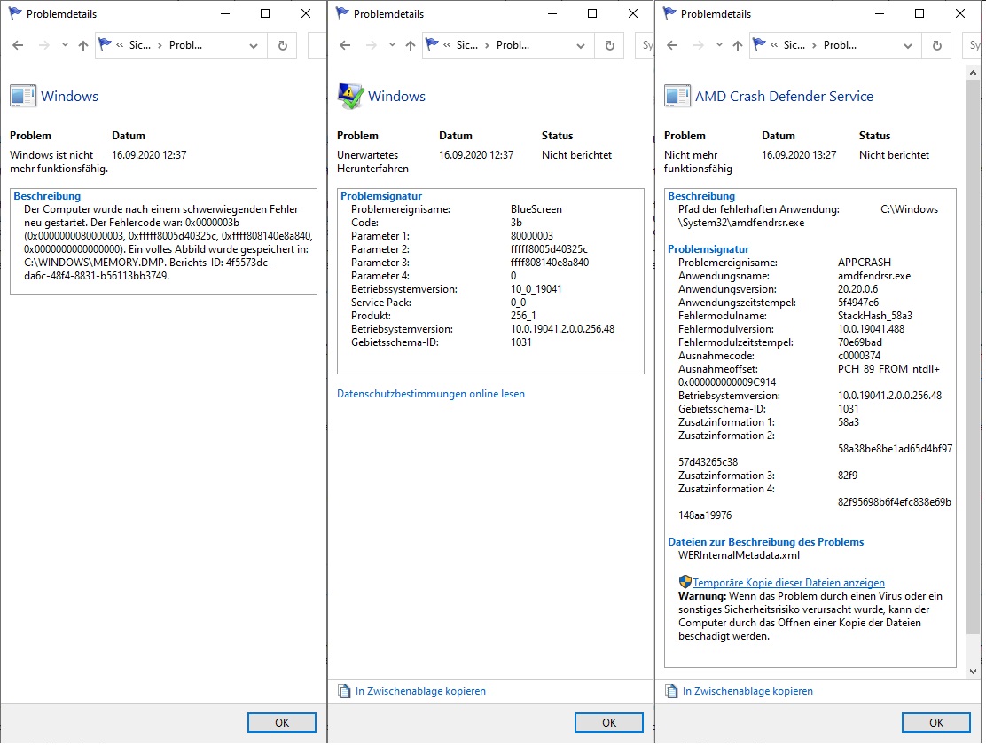986x747 pixels.
Task: Refresh the middle Problemdetails window
Action: click(x=609, y=45)
